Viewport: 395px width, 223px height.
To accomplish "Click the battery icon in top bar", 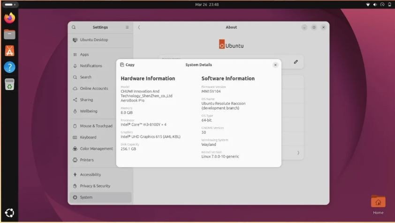I will tap(389, 5).
